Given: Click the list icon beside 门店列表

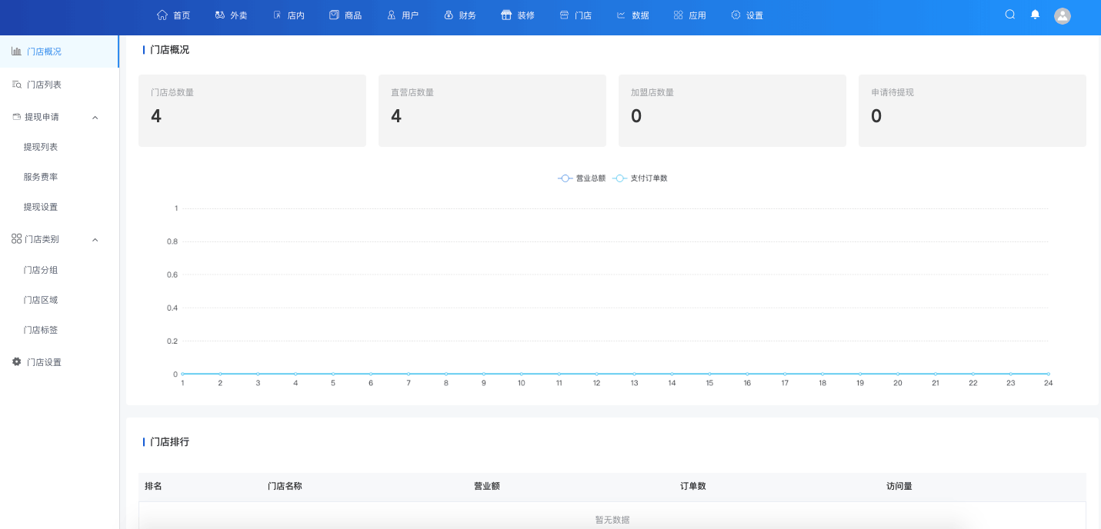Looking at the screenshot, I should pyautogui.click(x=16, y=85).
